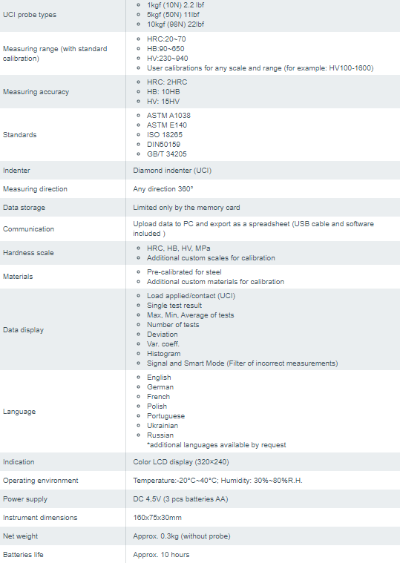Click the additional languages by request note

coord(217,445)
